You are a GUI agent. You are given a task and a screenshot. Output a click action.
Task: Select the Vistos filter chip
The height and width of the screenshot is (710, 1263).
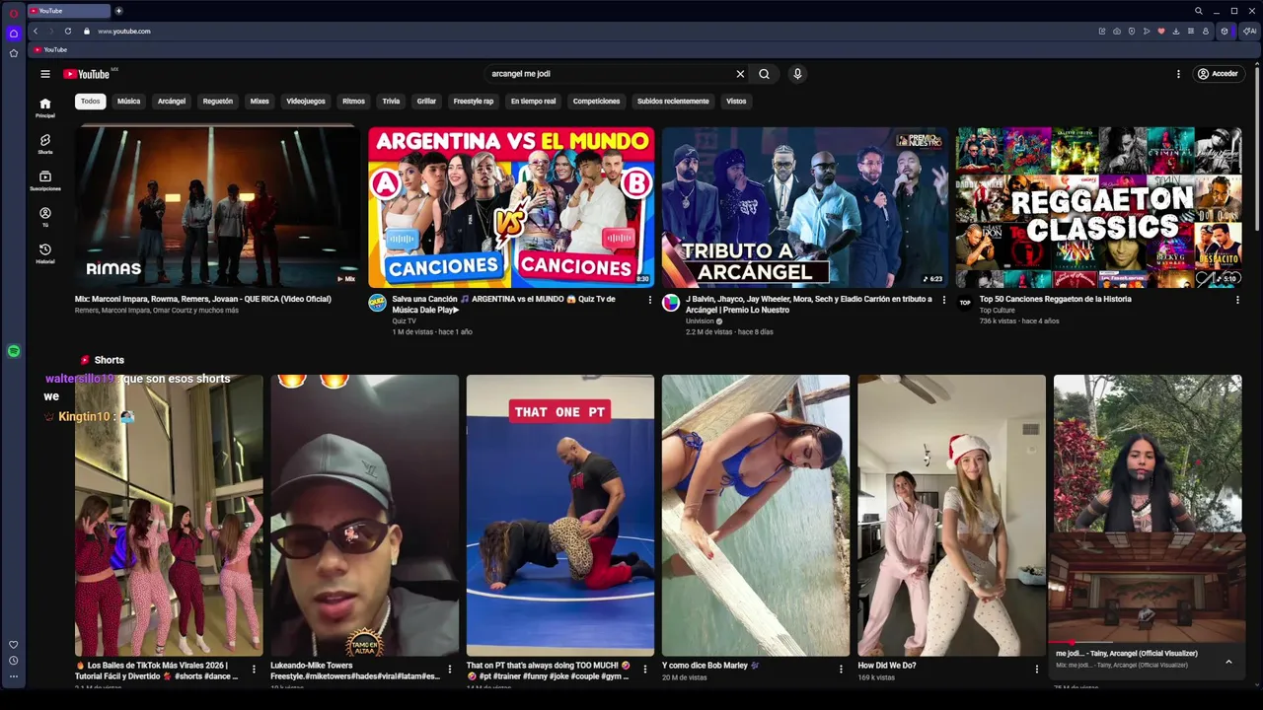736,102
